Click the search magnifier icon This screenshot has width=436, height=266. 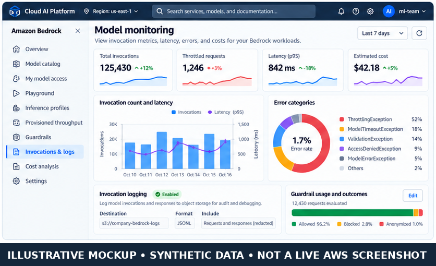click(160, 11)
